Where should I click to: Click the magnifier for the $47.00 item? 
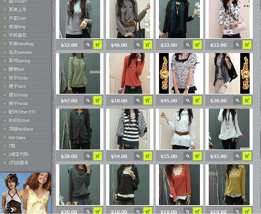click(88, 100)
